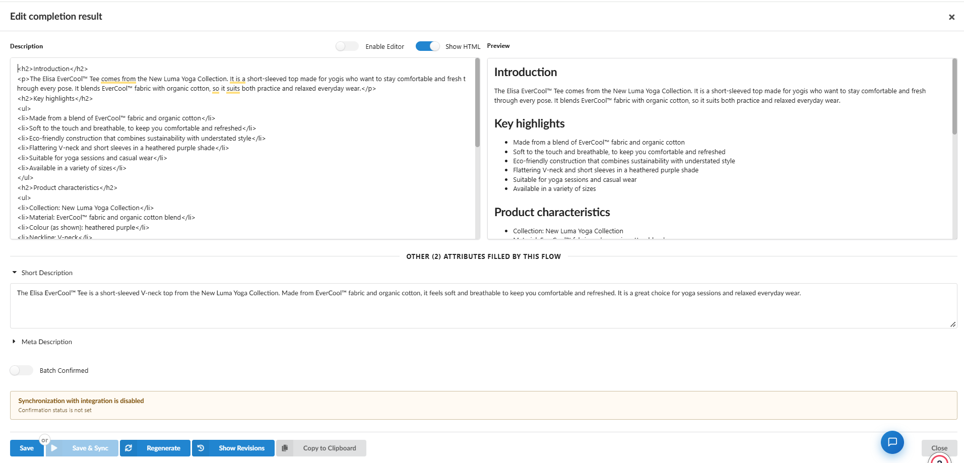Click the Show Revisions history icon
The width and height of the screenshot is (964, 463).
(x=201, y=448)
